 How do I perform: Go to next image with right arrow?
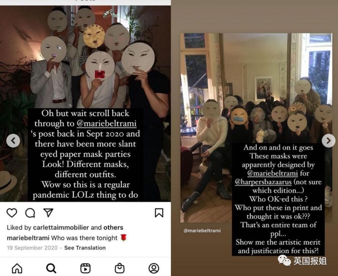pos(328,141)
